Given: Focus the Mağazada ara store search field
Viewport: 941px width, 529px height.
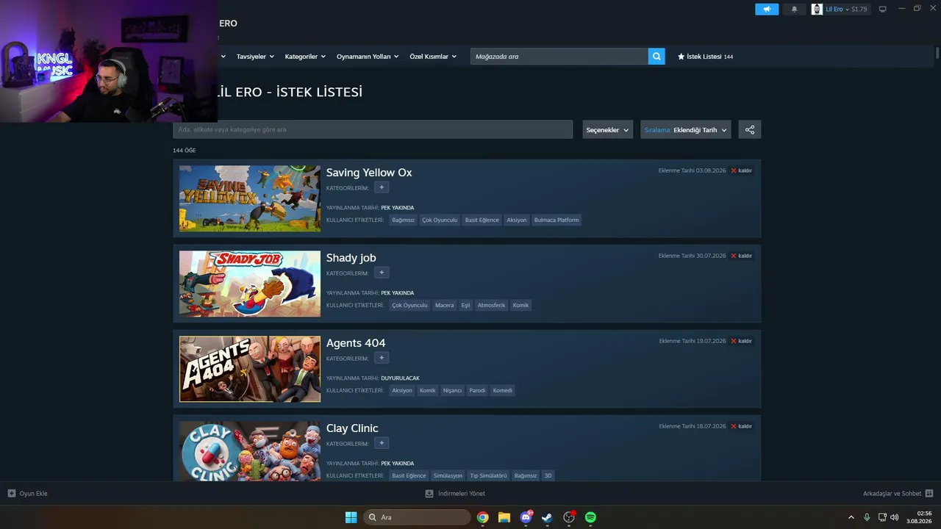Looking at the screenshot, I should point(559,57).
